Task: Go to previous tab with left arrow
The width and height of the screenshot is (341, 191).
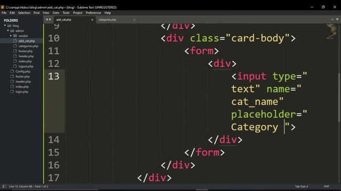Action: click(46, 20)
